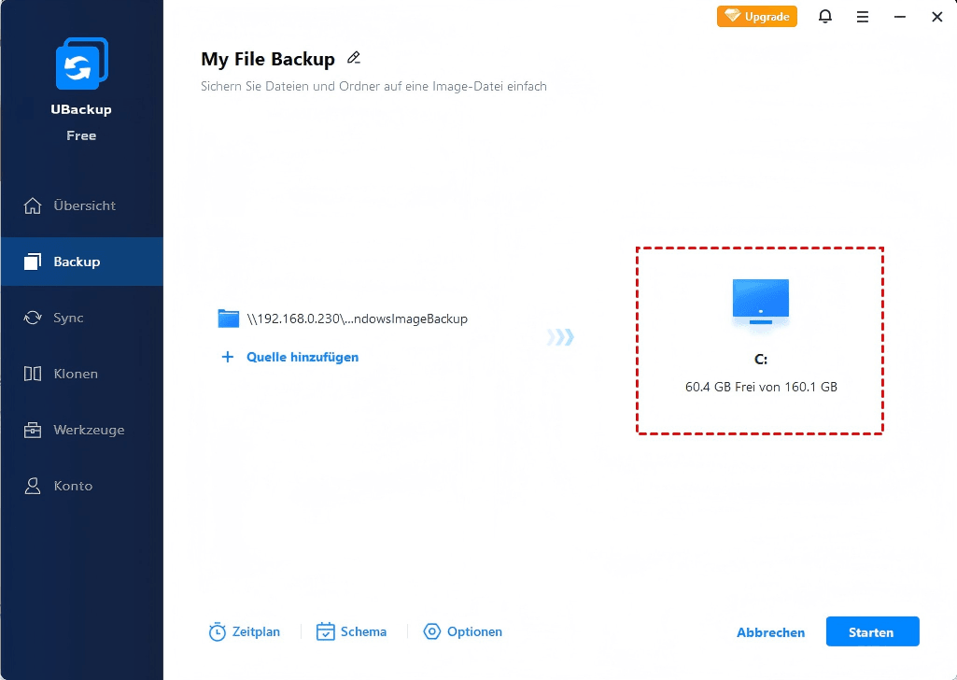Screen dimensions: 957x680
Task: Click the Schema calendar icon
Action: [325, 632]
